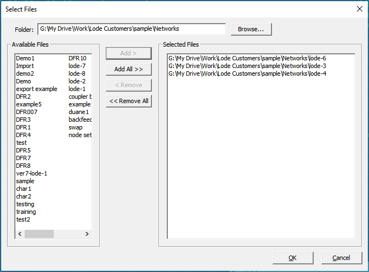Select the Demo file entry
Screen dimensions: 369x272
pos(24,81)
